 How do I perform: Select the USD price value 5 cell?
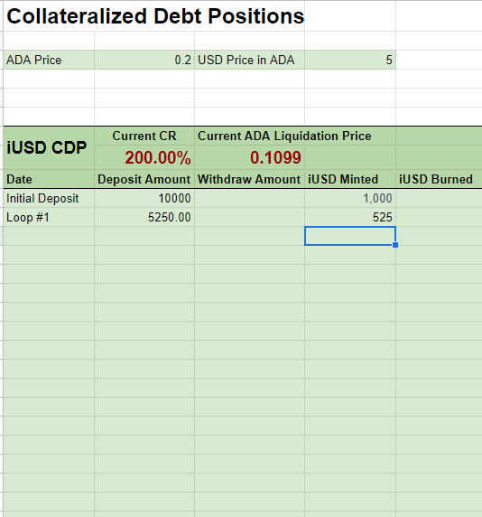[350, 60]
